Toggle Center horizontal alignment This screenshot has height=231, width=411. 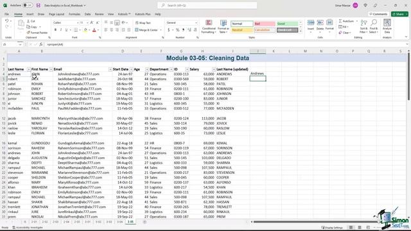[x=111, y=30]
